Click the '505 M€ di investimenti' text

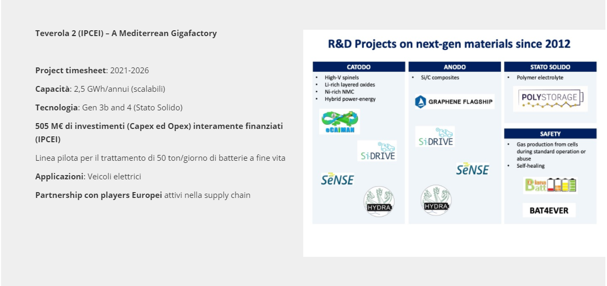159,133
